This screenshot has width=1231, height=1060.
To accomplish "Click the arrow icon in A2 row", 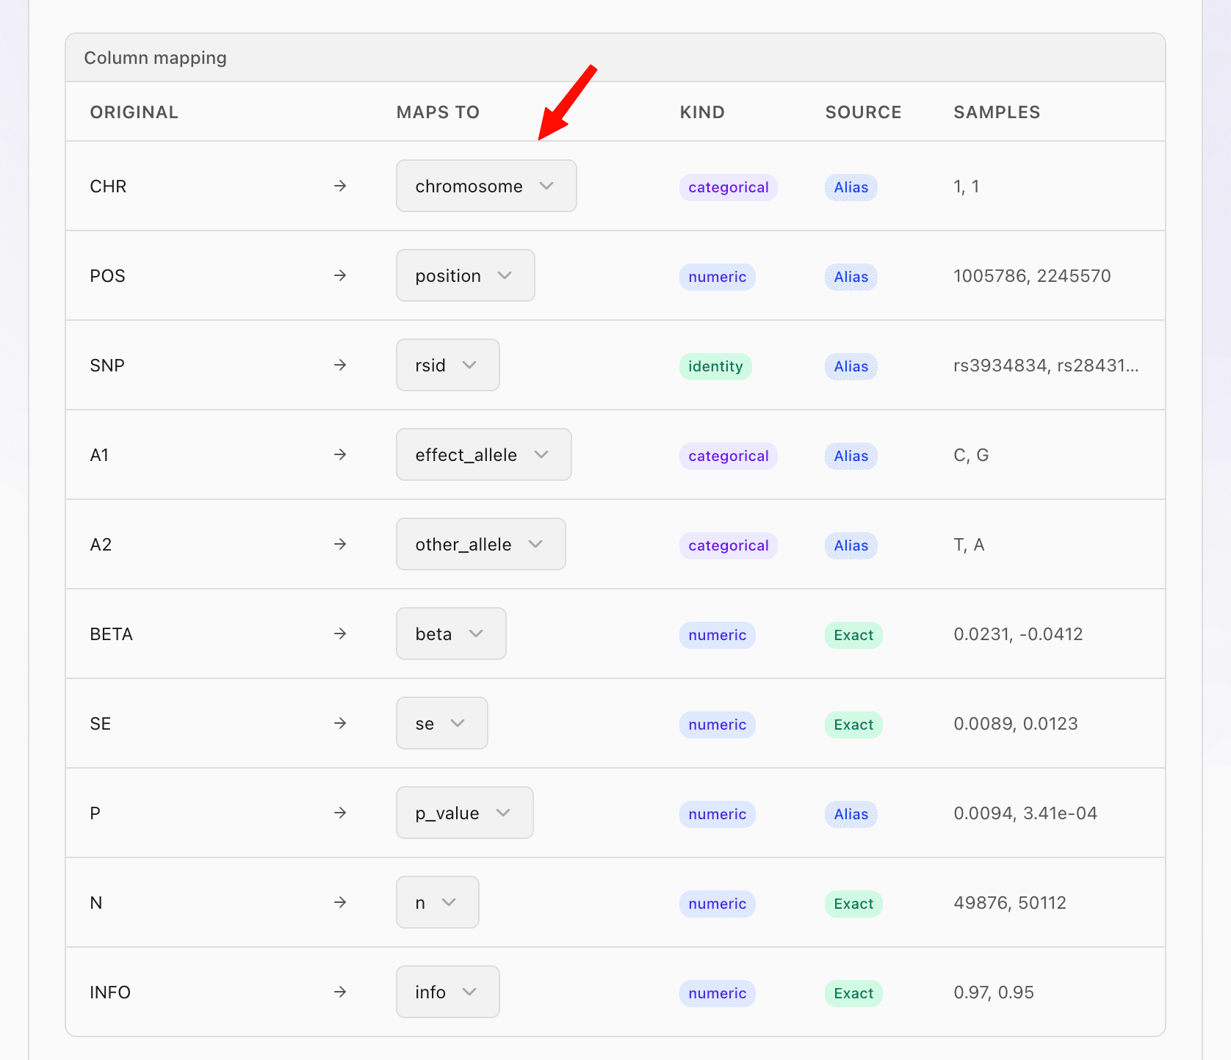I will [x=340, y=544].
